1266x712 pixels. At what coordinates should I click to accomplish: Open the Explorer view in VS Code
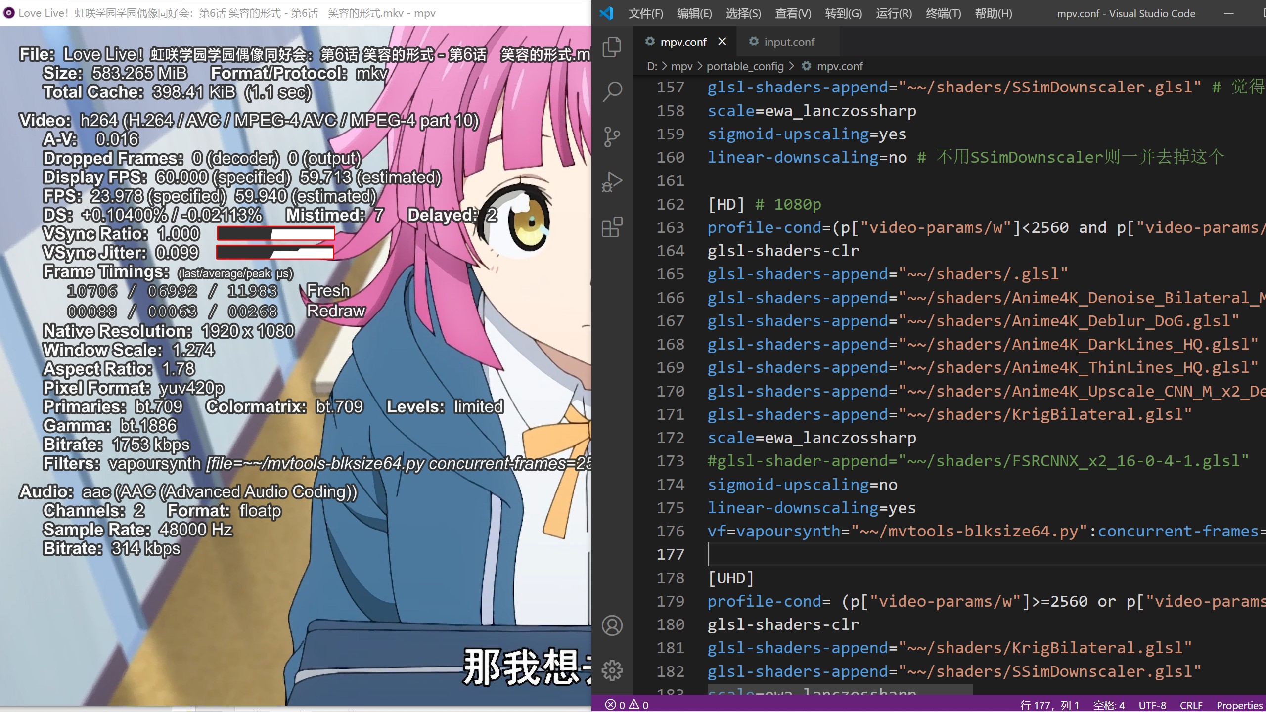point(612,46)
